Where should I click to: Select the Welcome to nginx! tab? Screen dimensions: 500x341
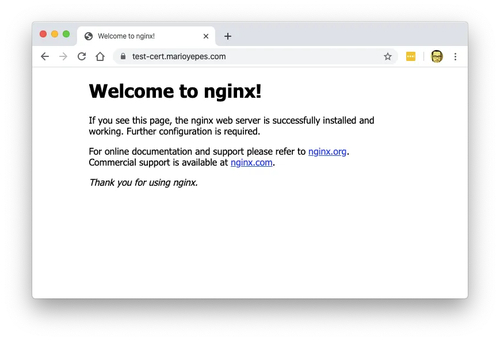coord(146,36)
